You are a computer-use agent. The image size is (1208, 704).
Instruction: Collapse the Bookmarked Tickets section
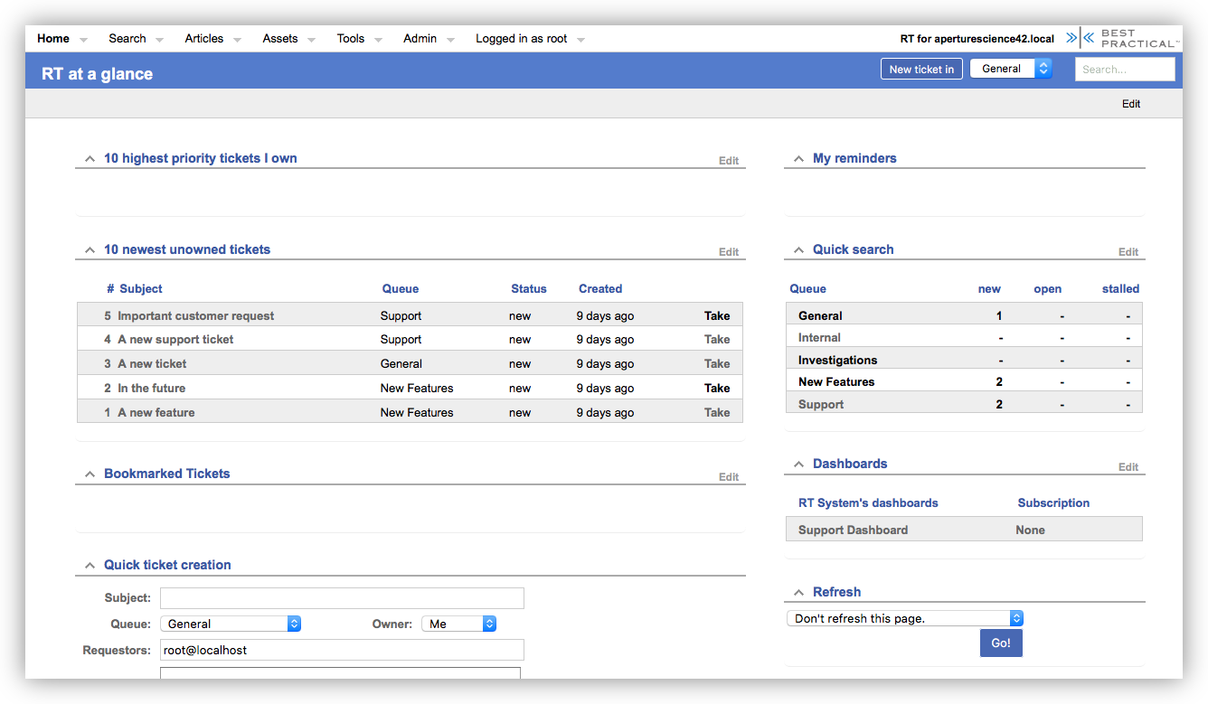click(x=90, y=474)
